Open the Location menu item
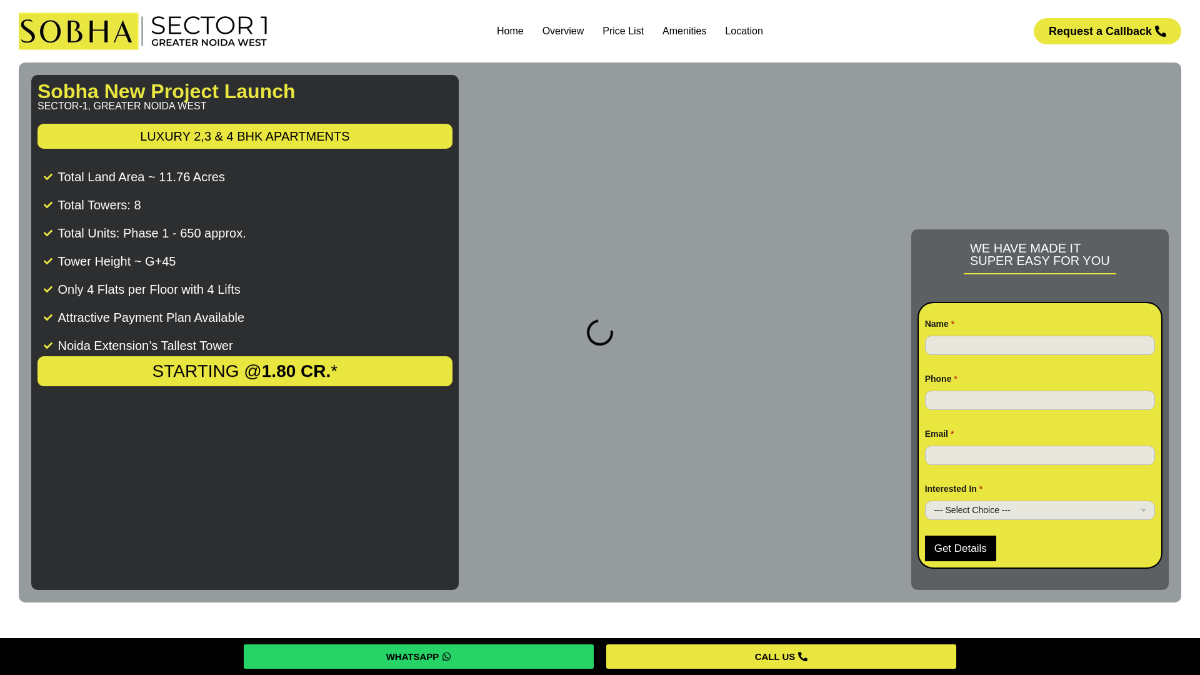Viewport: 1200px width, 675px height. coord(744,31)
